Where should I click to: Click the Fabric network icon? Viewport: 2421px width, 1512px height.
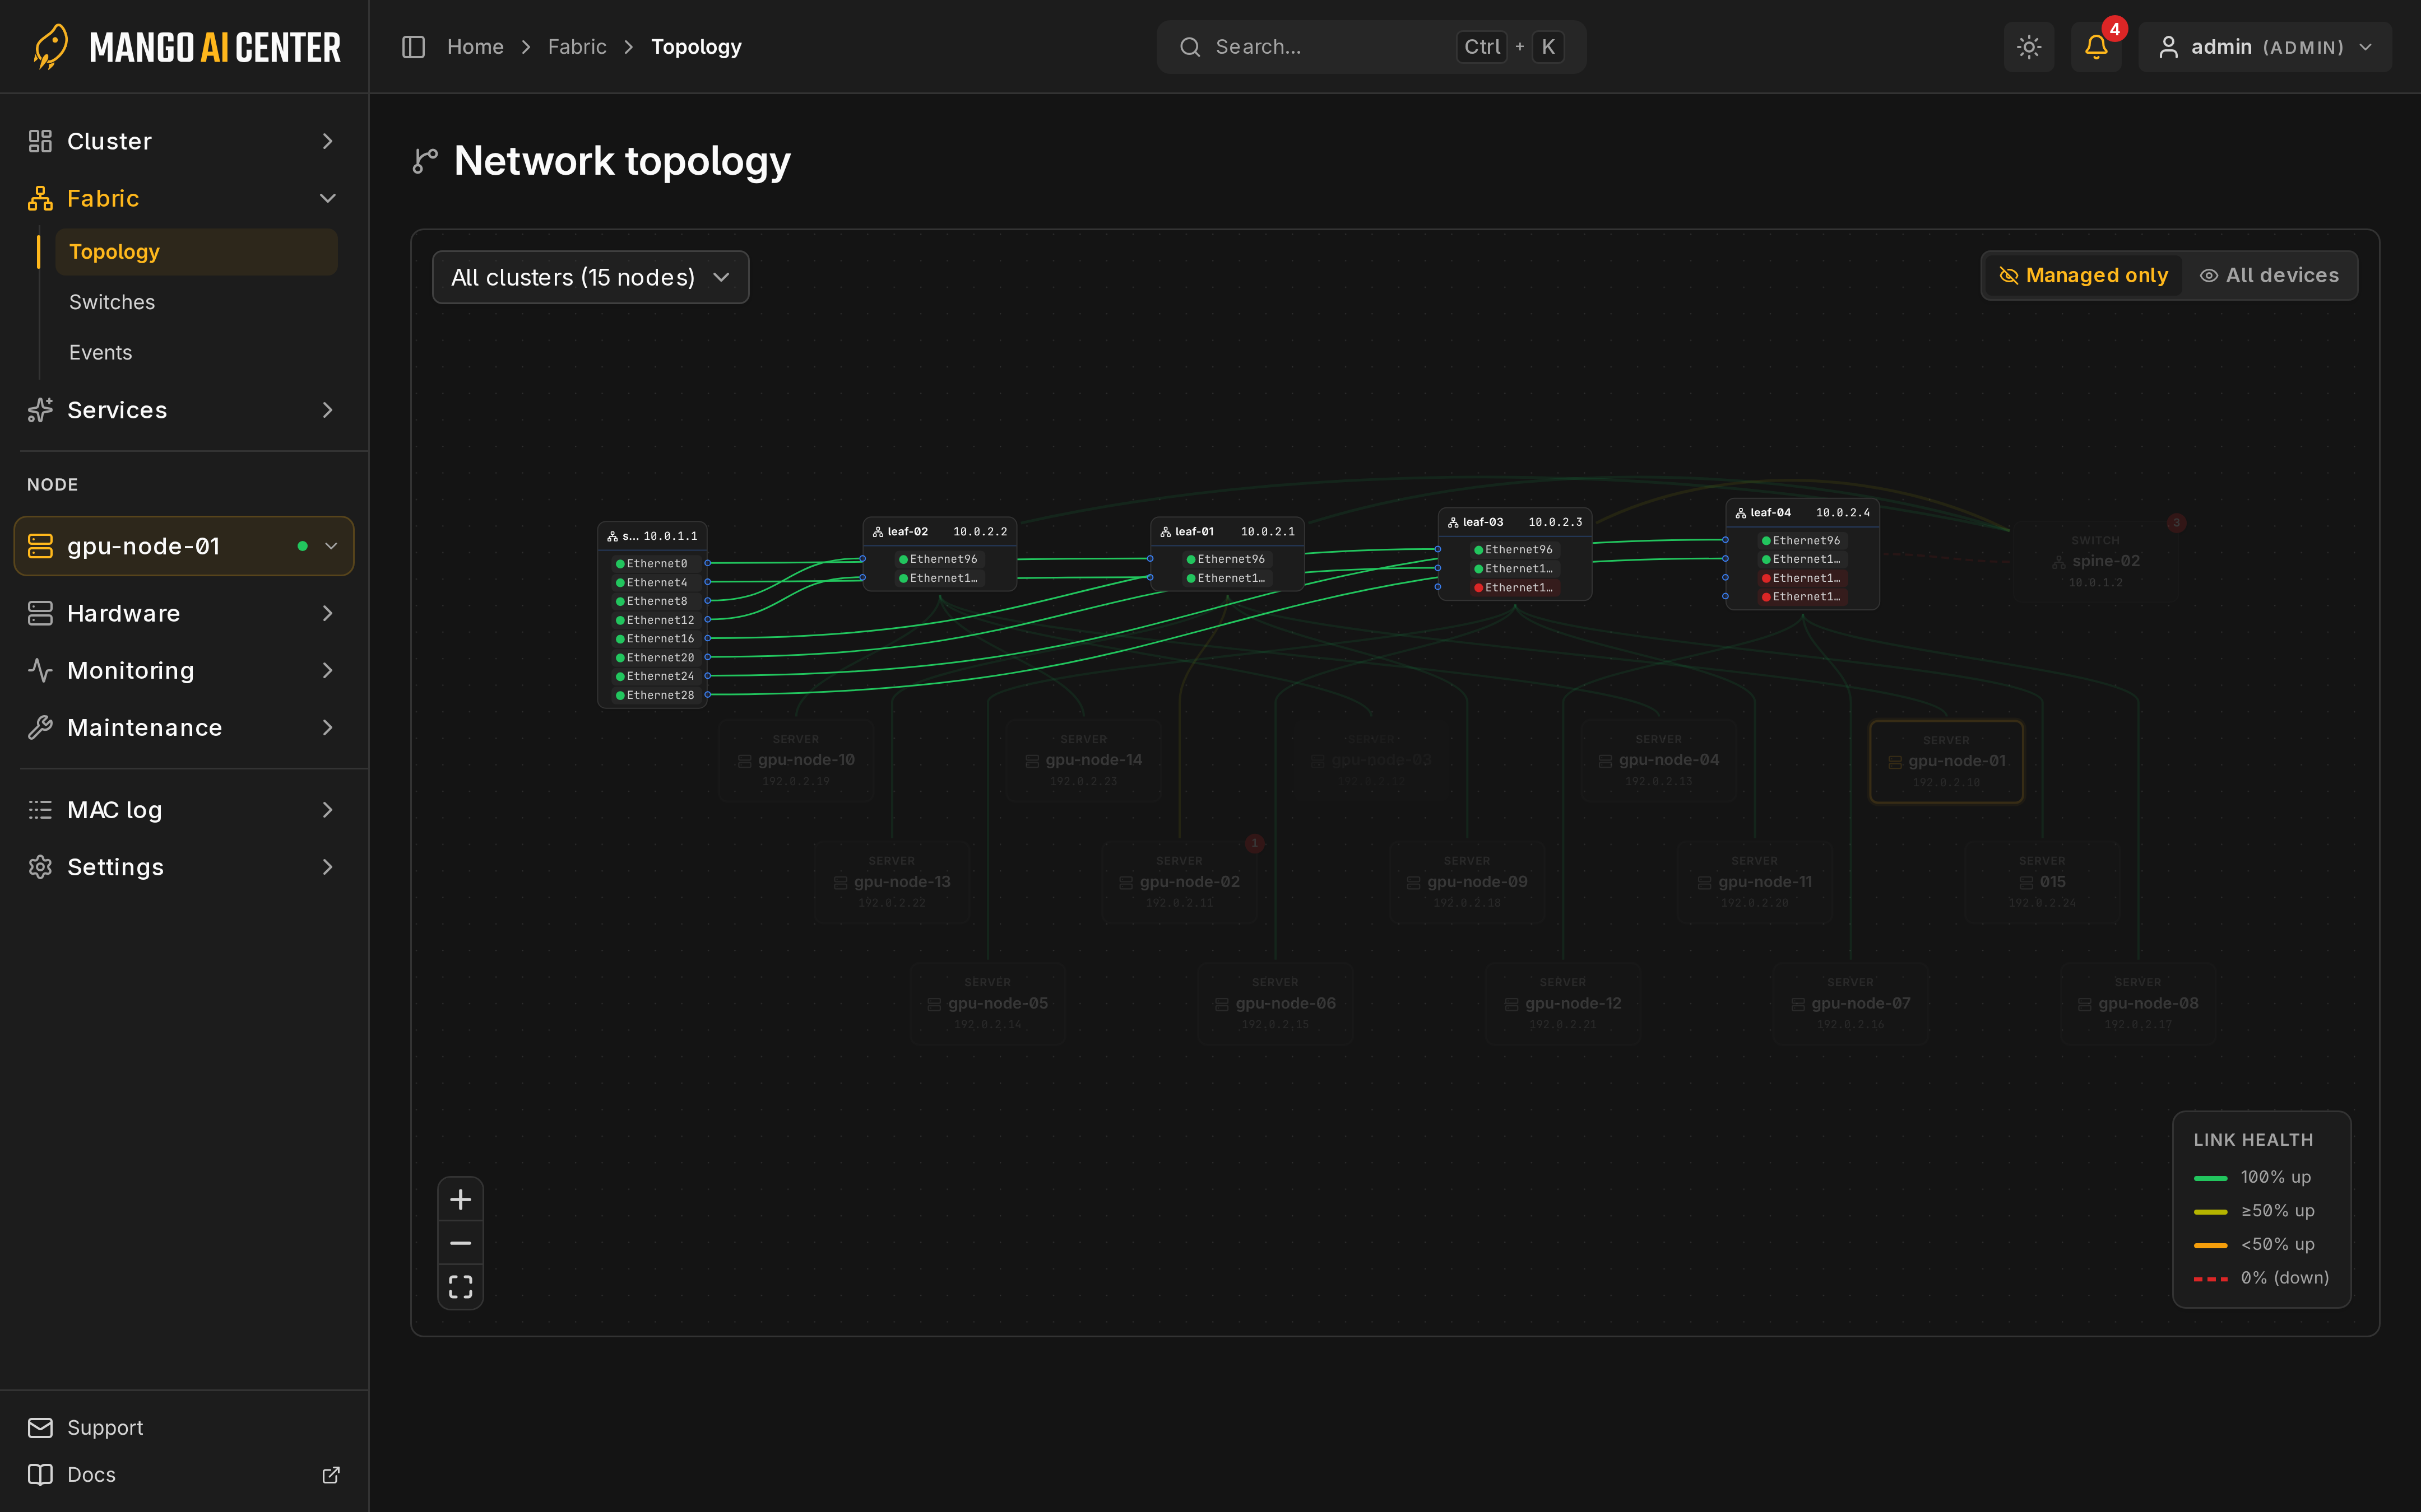coord(40,198)
